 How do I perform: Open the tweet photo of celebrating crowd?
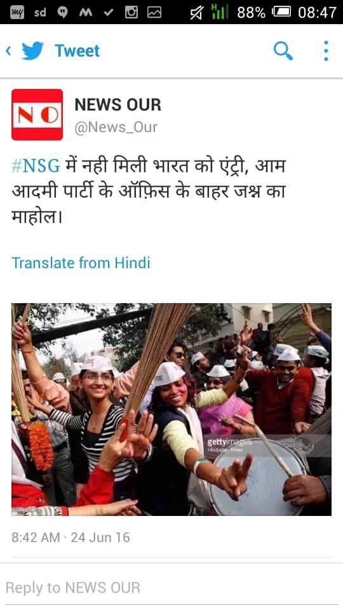click(x=171, y=409)
